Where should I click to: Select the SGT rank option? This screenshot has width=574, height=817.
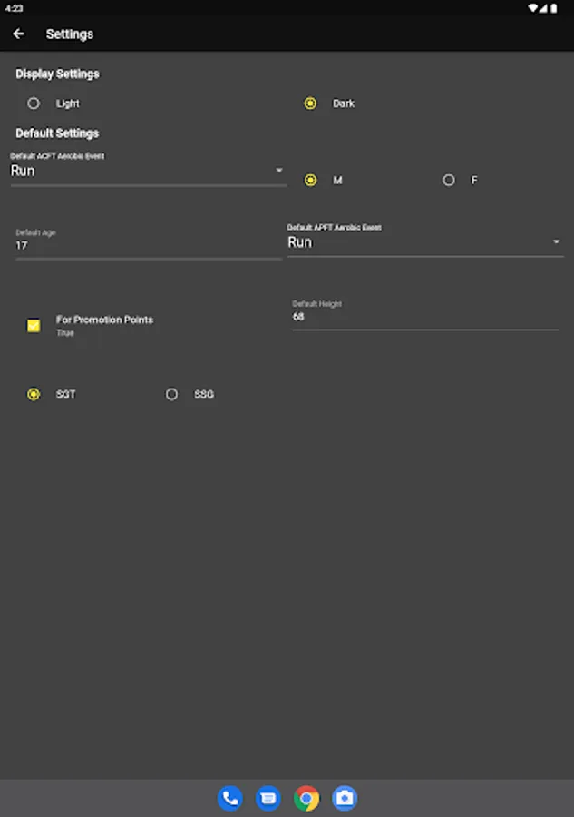pos(34,395)
